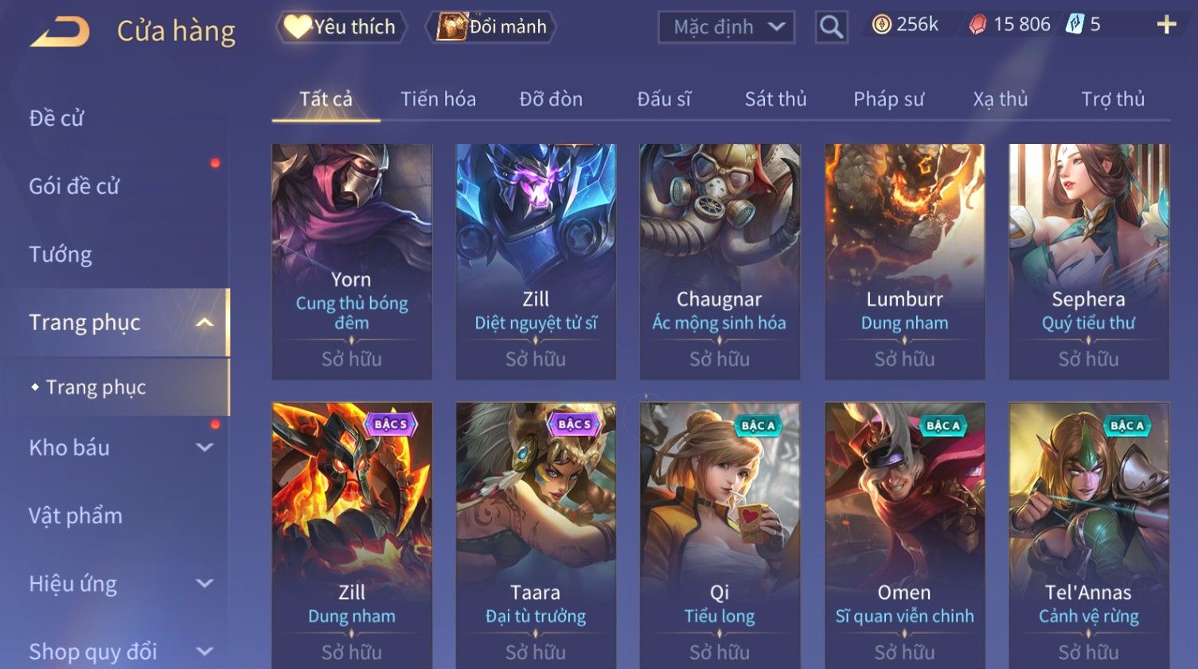Switch to the Sát thủ tab
The height and width of the screenshot is (669, 1198).
(775, 99)
